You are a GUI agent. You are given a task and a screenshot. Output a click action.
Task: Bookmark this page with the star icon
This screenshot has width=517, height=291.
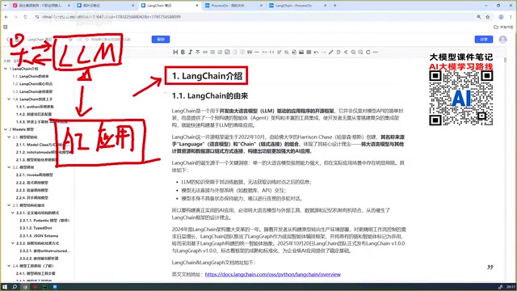pyautogui.click(x=488, y=17)
